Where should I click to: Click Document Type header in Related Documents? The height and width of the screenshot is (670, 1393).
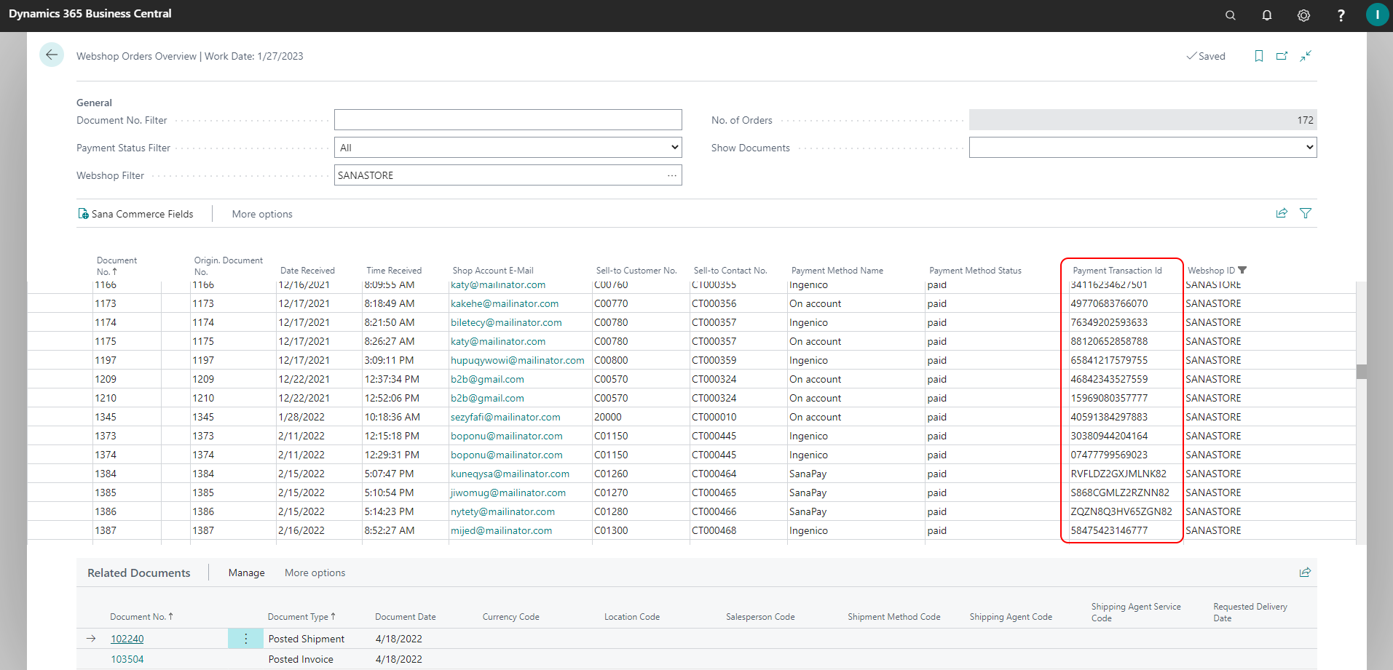click(301, 617)
